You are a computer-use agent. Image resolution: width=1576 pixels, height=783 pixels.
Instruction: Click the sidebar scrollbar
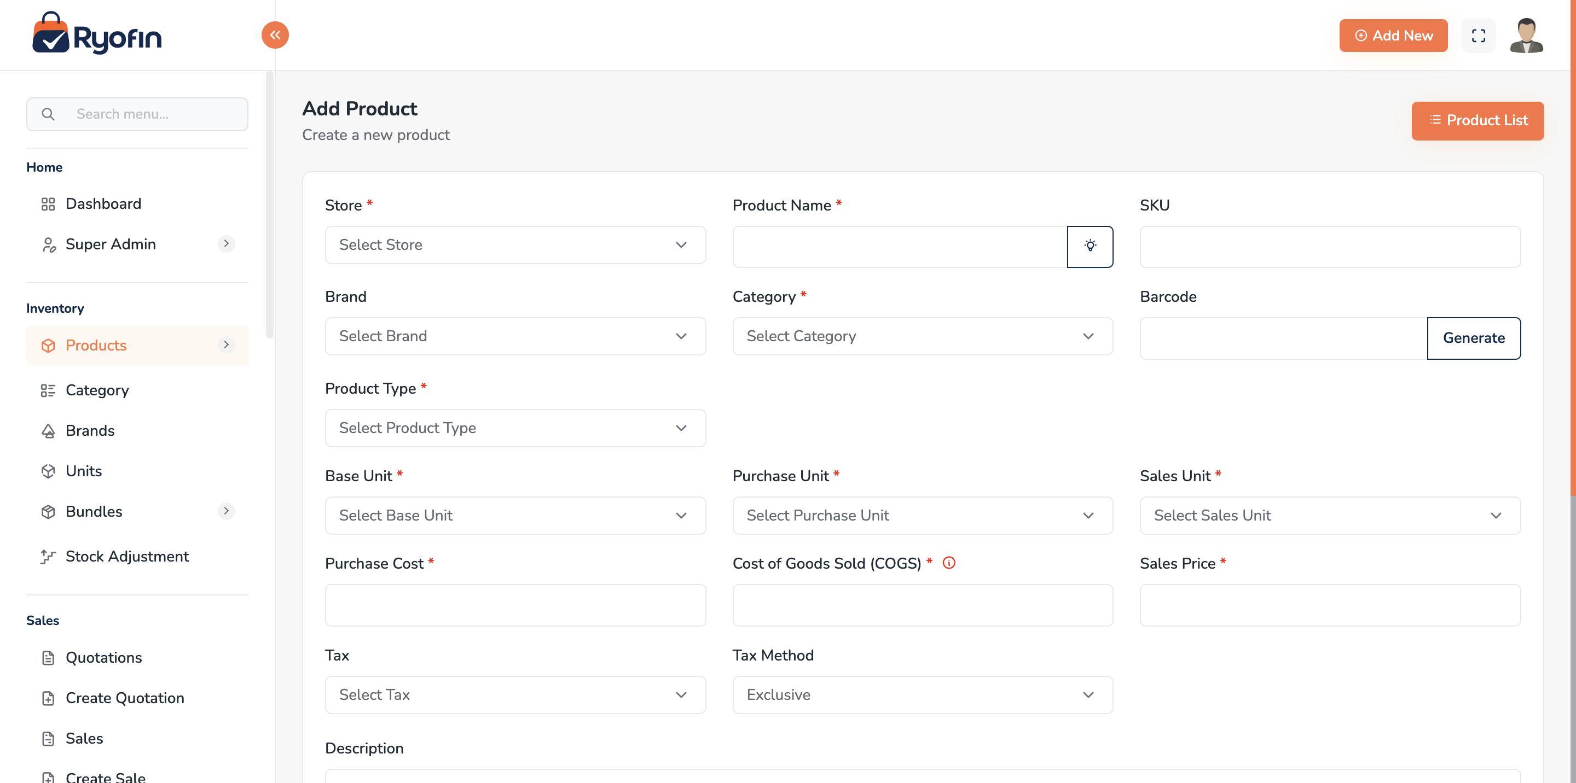(269, 204)
